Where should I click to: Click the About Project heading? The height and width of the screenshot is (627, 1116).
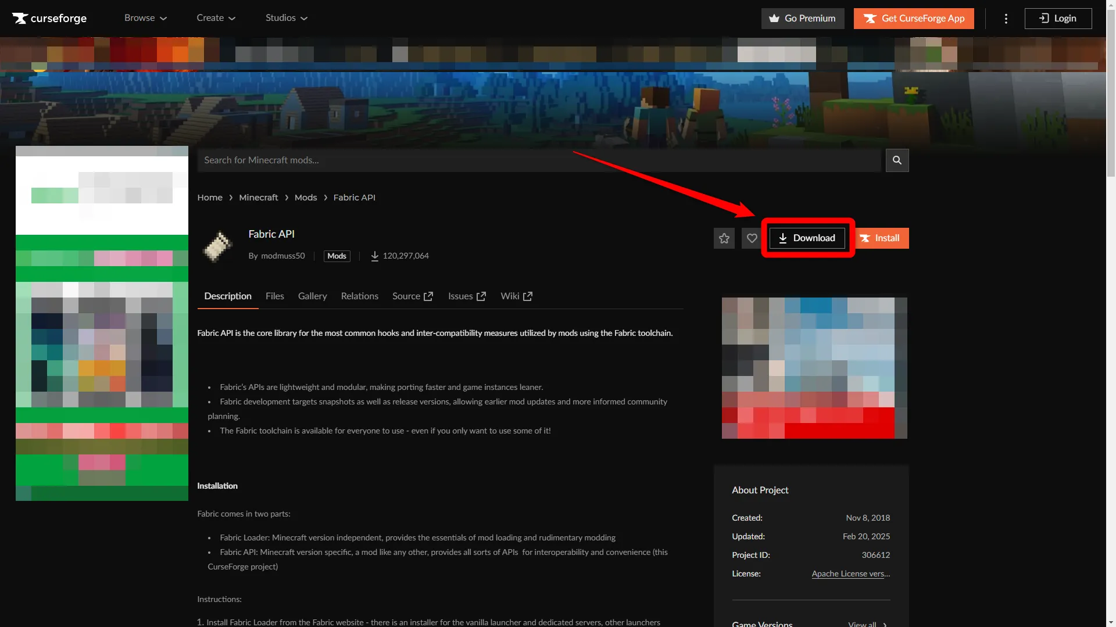pyautogui.click(x=760, y=490)
